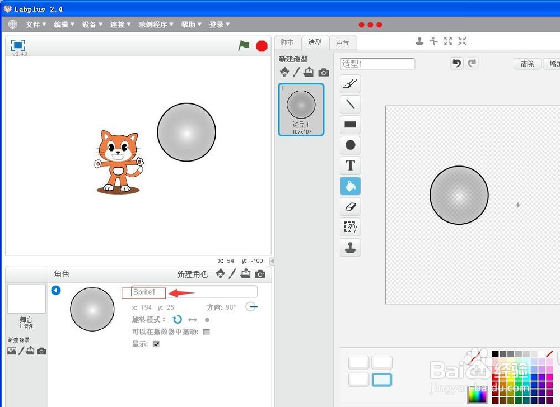Image resolution: width=560 pixels, height=407 pixels.
Task: Choose the marquee Select tool
Action: (x=351, y=226)
